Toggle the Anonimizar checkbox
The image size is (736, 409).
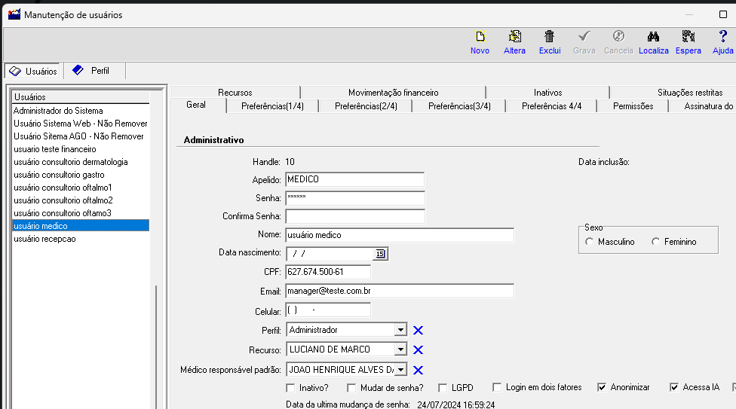click(601, 387)
